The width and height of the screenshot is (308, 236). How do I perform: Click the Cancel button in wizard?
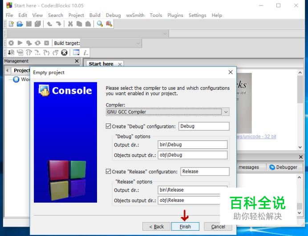point(218,227)
